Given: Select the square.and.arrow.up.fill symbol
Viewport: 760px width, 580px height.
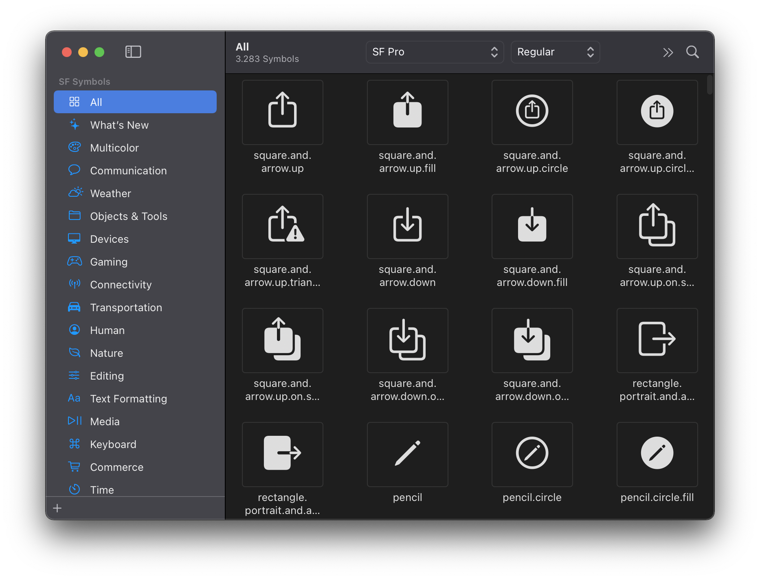Looking at the screenshot, I should (407, 112).
